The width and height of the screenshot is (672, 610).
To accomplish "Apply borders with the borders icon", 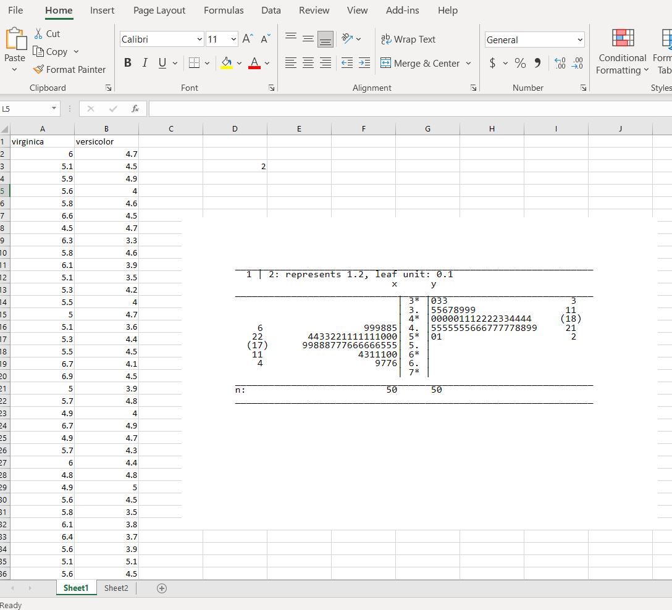I will coord(194,63).
